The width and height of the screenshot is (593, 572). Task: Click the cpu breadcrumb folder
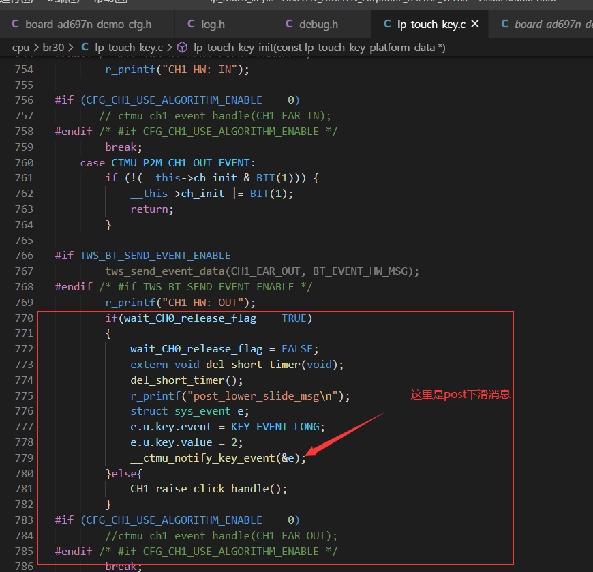(x=21, y=48)
